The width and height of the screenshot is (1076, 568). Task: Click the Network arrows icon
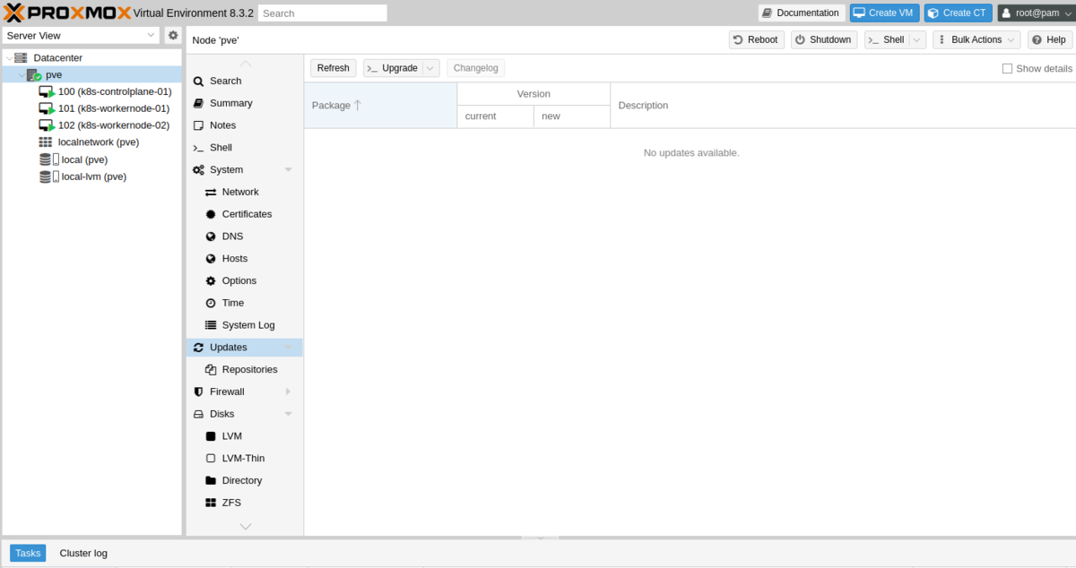pos(211,192)
